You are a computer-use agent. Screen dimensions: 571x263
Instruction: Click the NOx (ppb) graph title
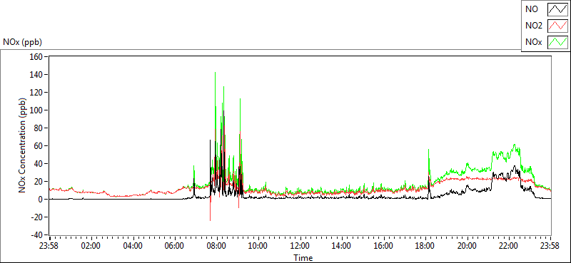coord(22,42)
